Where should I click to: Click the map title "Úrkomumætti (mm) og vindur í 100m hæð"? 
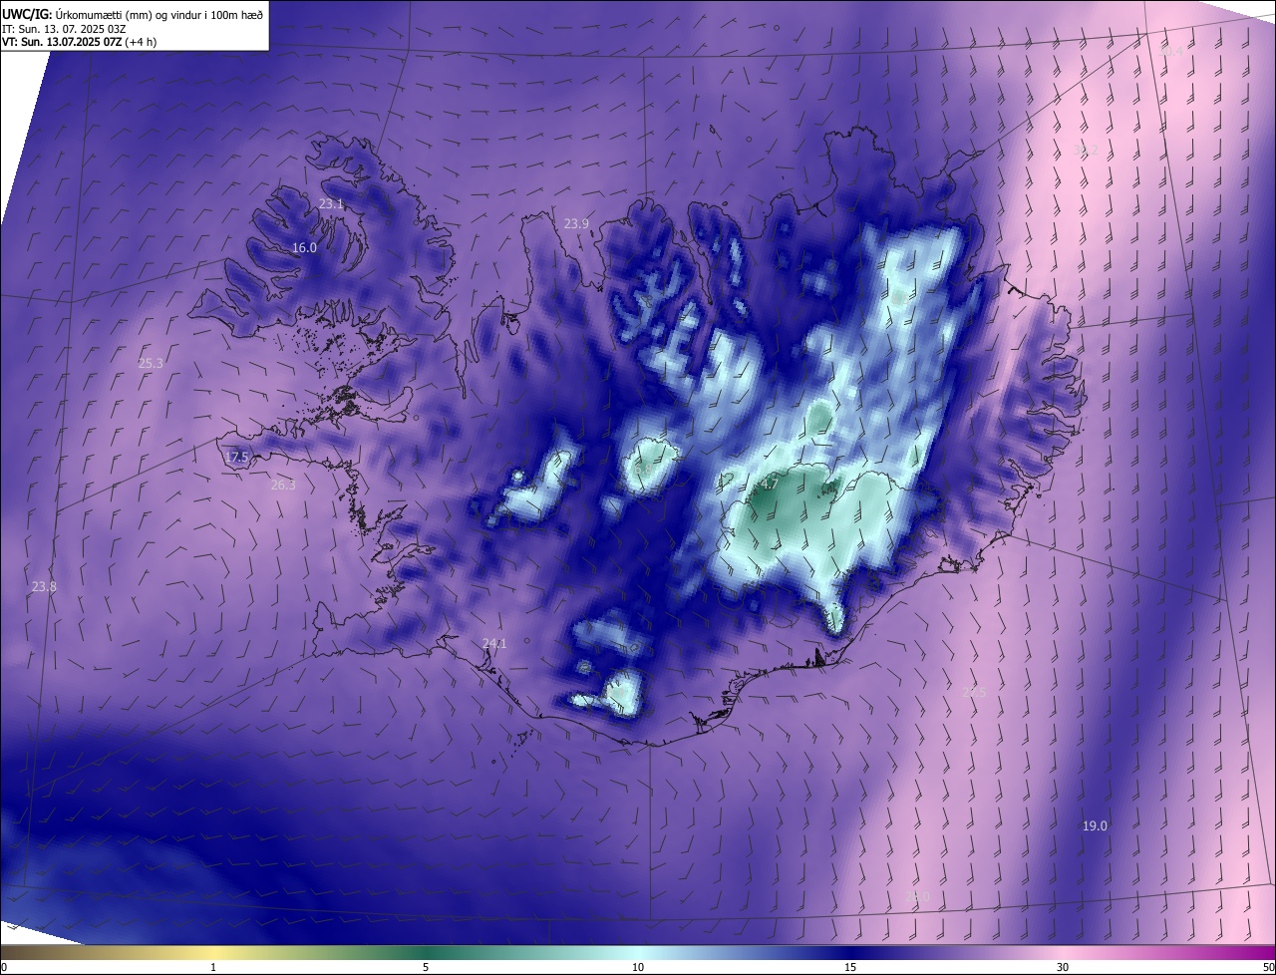[x=158, y=15]
